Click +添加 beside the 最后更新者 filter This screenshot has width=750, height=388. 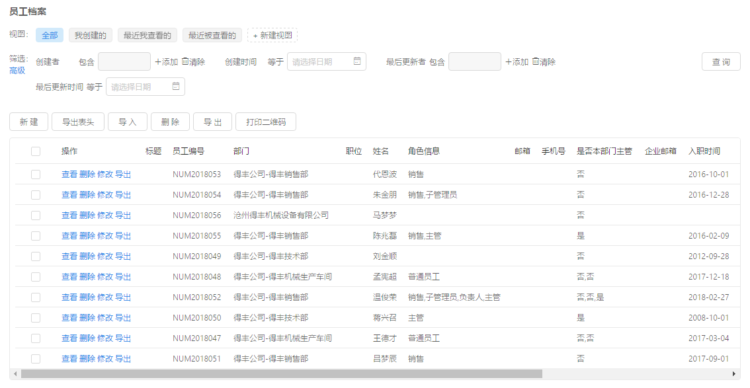[517, 61]
